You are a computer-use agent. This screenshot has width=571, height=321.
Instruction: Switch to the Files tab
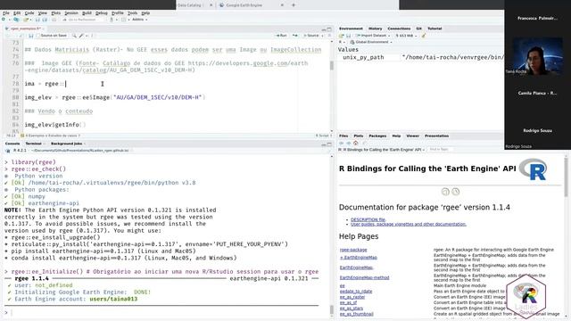pos(343,136)
